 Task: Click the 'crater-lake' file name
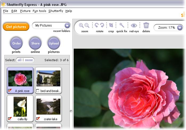pyautogui.click(x=51, y=119)
